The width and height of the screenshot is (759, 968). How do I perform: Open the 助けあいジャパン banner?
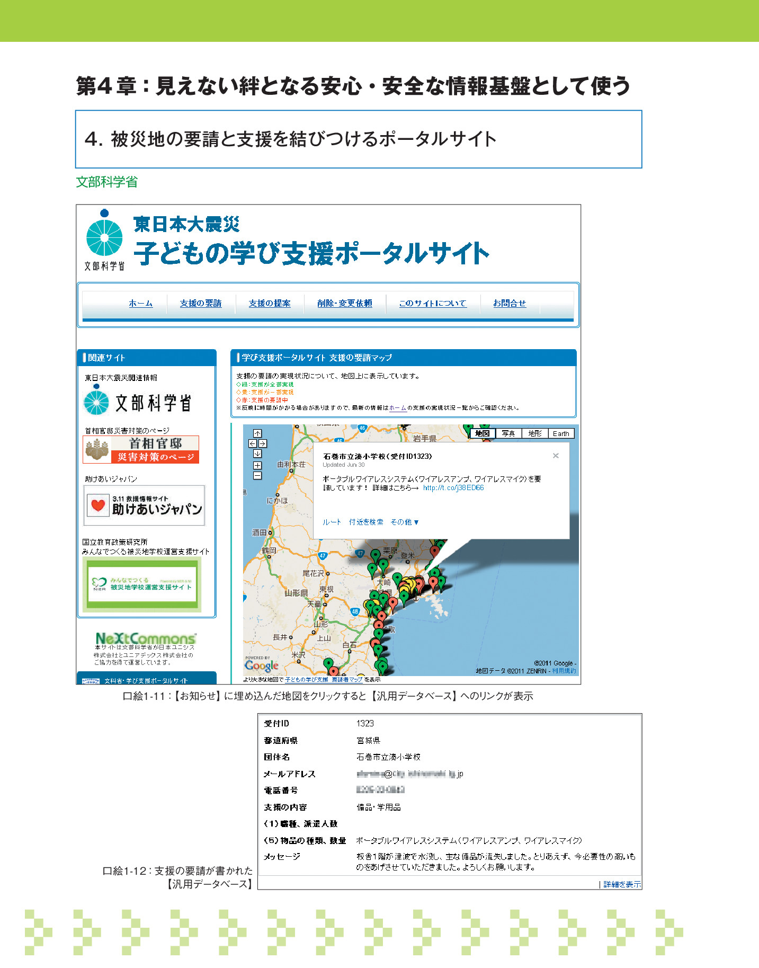click(x=144, y=505)
